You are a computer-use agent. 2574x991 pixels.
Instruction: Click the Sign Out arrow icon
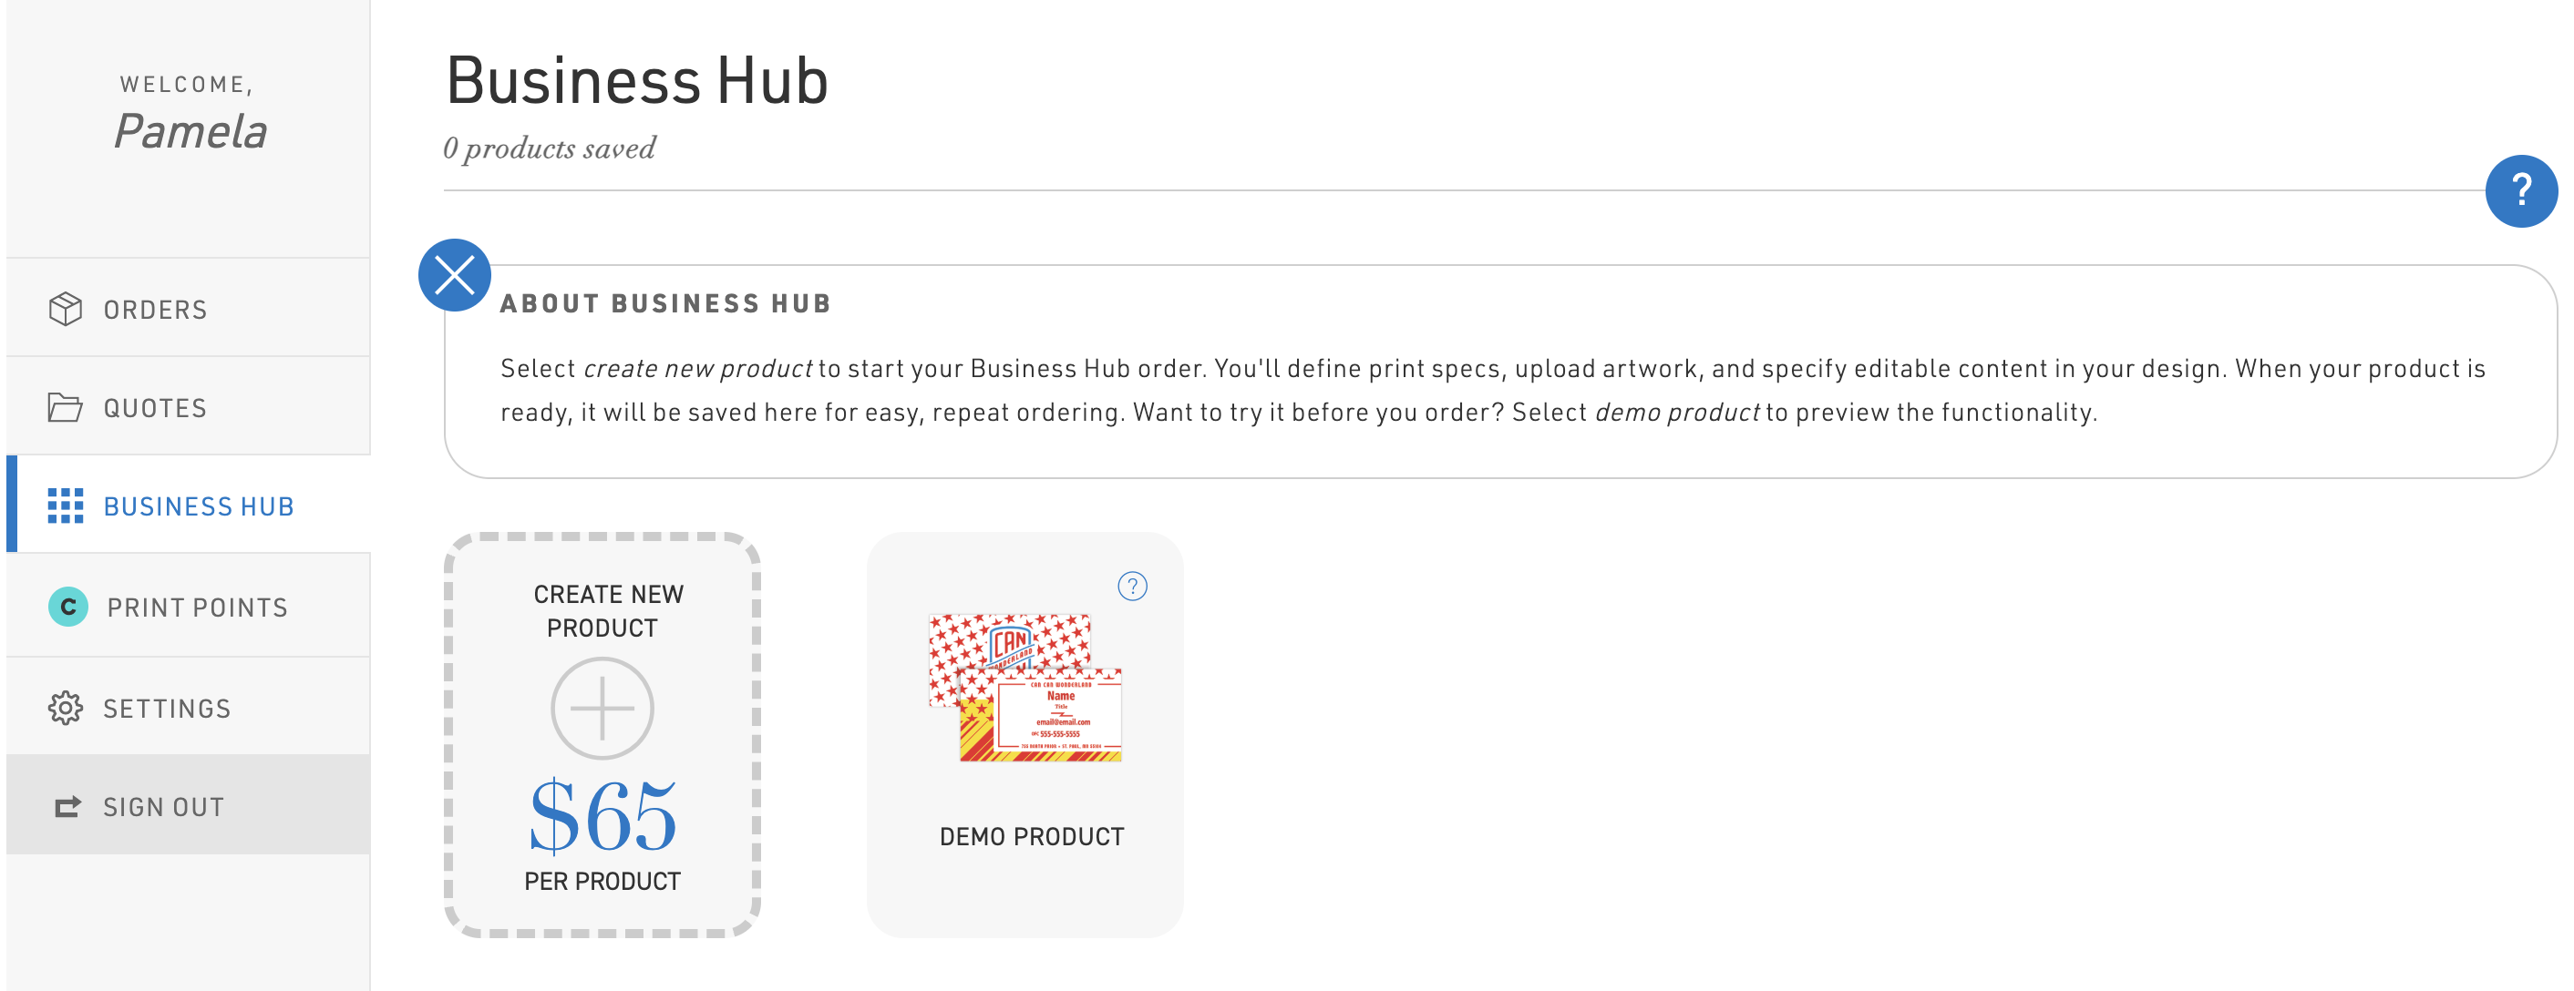(66, 805)
